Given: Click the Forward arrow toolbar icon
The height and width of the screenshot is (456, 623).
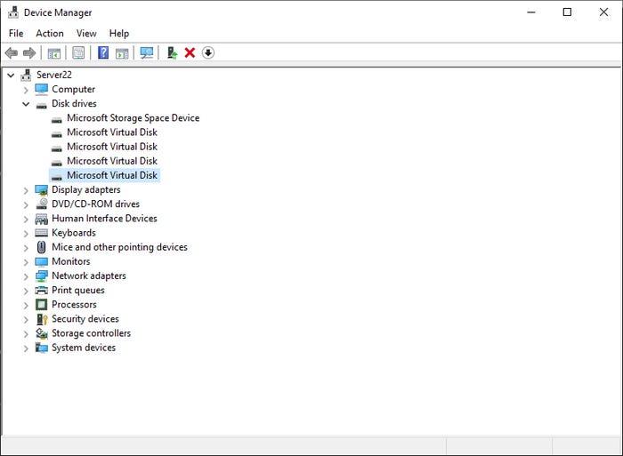Looking at the screenshot, I should pos(29,52).
